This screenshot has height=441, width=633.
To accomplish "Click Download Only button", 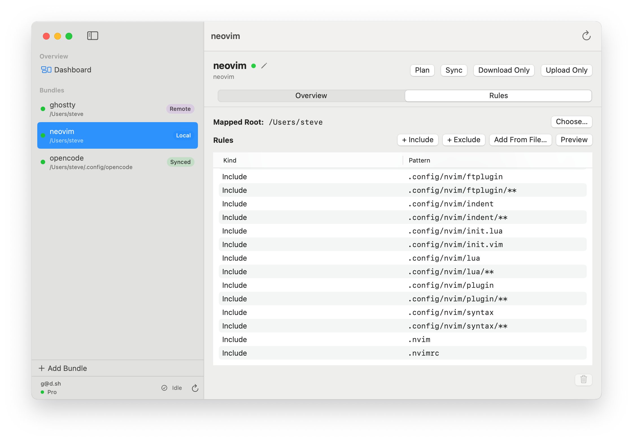I will tap(503, 70).
